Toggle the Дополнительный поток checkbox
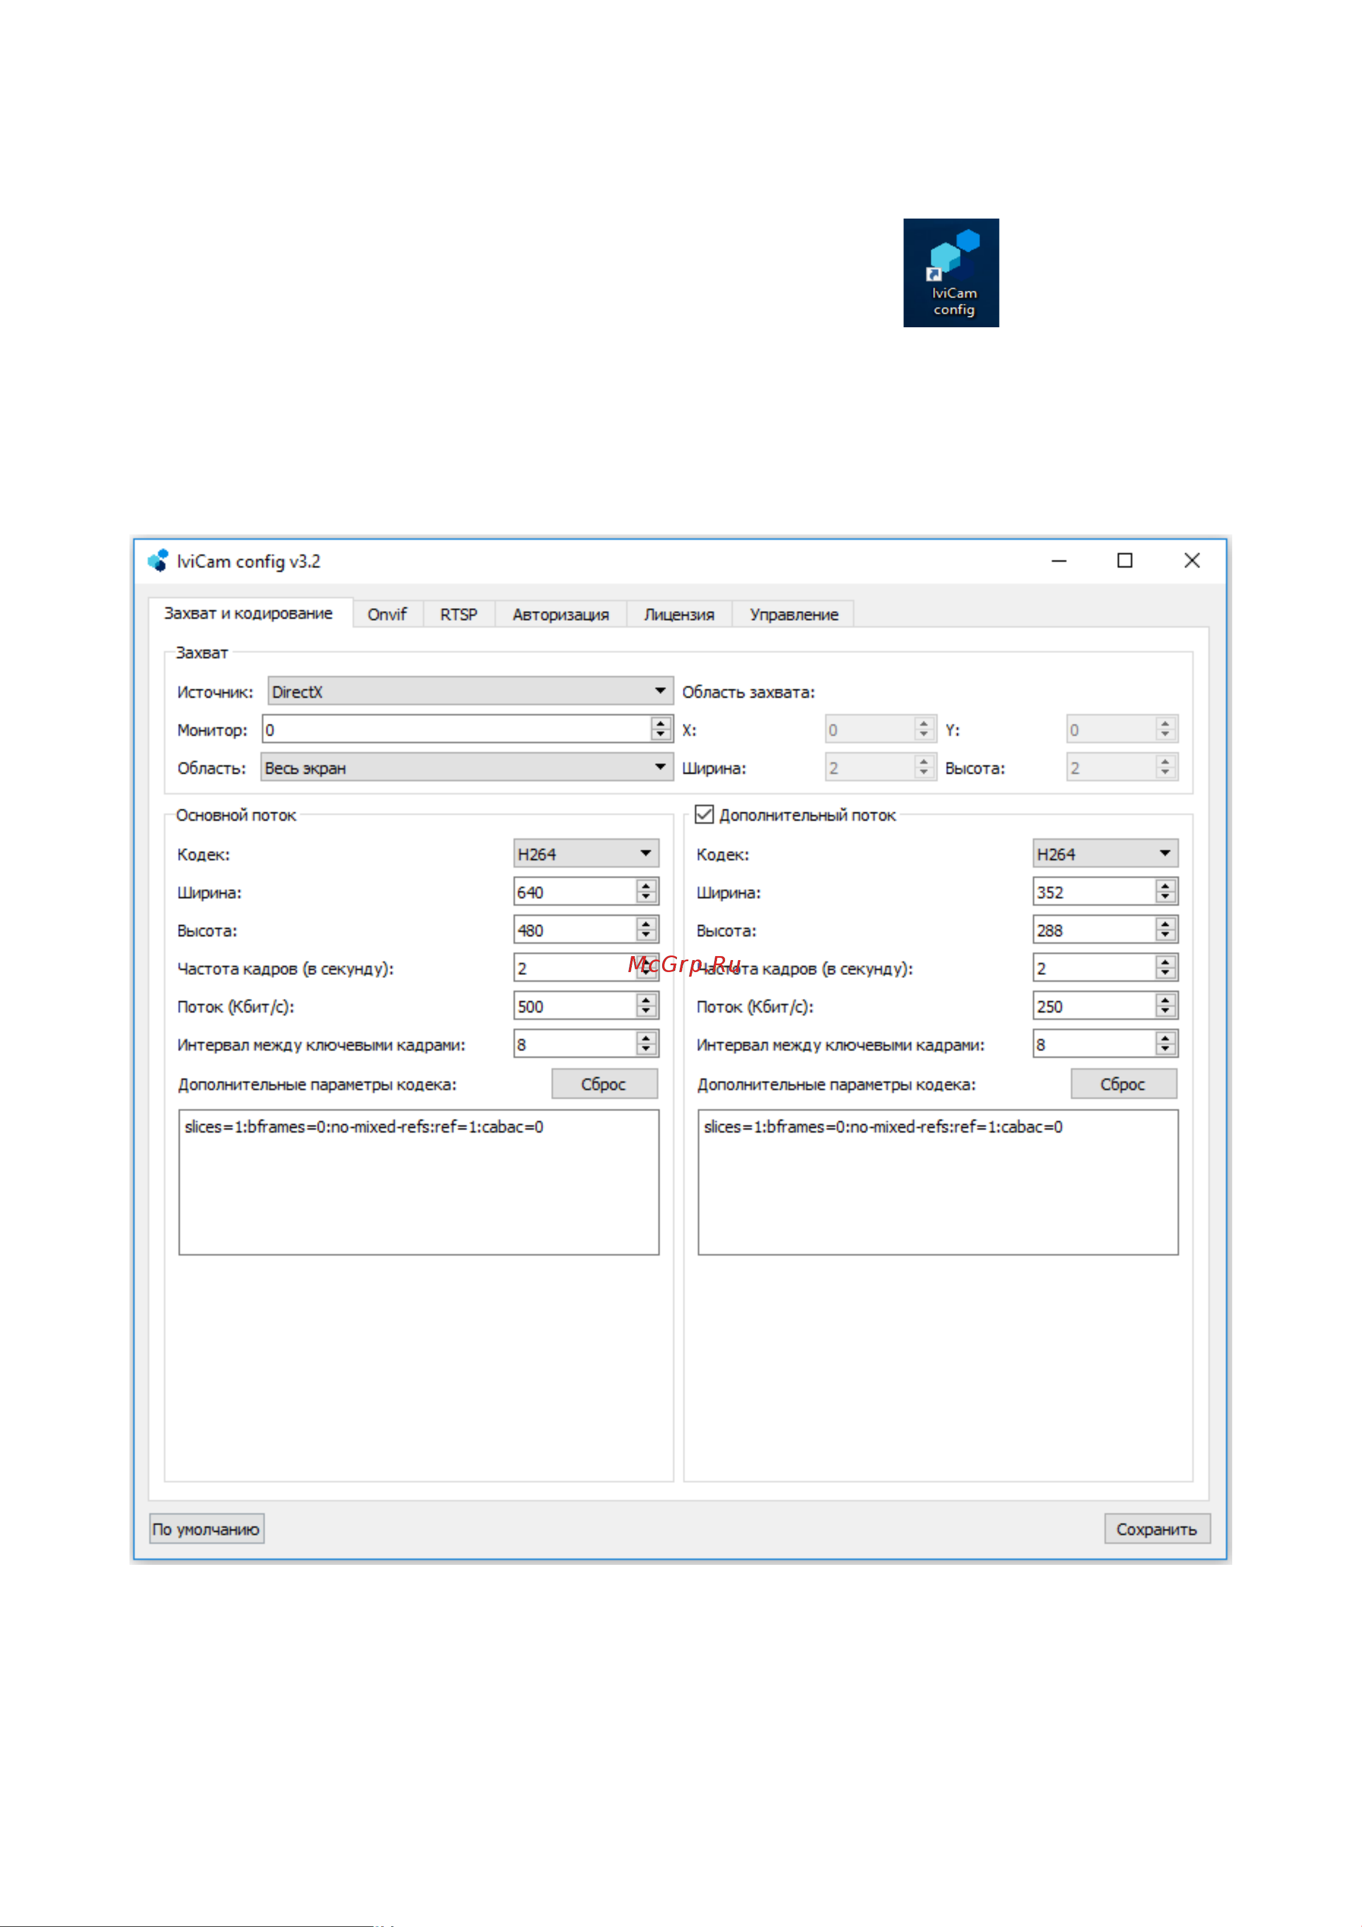This screenshot has height=1927, width=1362. [x=704, y=814]
